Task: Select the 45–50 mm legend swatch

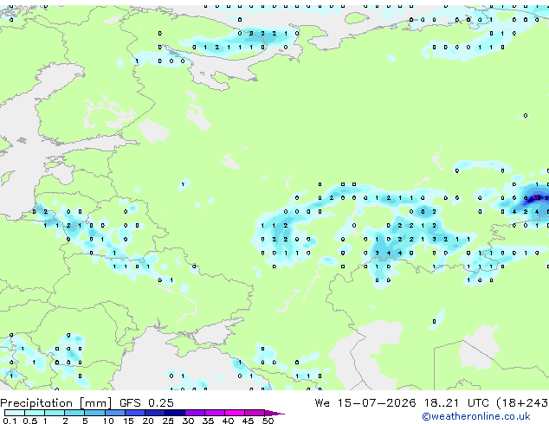Action: click(255, 413)
